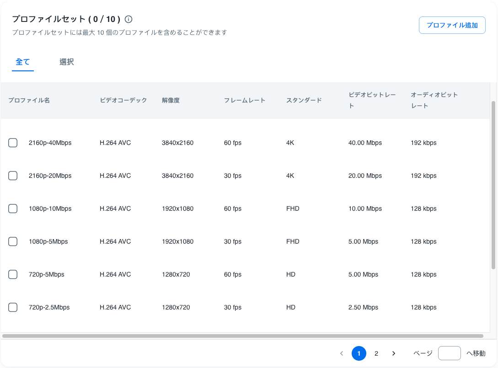
Task: Toggle the 720p-5Mbps profile checkbox
Action: [x=13, y=274]
